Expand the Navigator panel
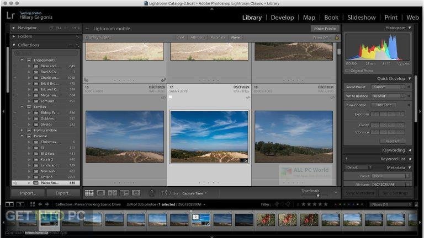The height and width of the screenshot is (238, 424). 14,28
